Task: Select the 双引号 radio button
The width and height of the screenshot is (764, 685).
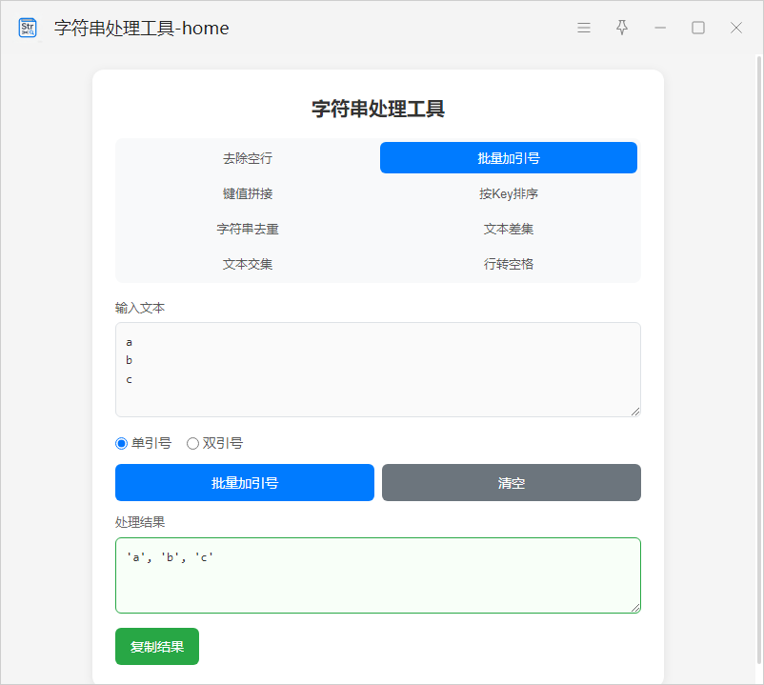Action: click(x=192, y=443)
